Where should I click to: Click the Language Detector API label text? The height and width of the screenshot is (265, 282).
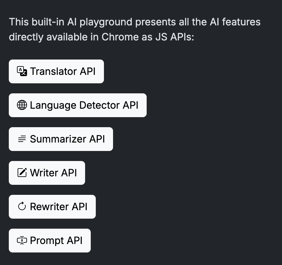coord(84,105)
